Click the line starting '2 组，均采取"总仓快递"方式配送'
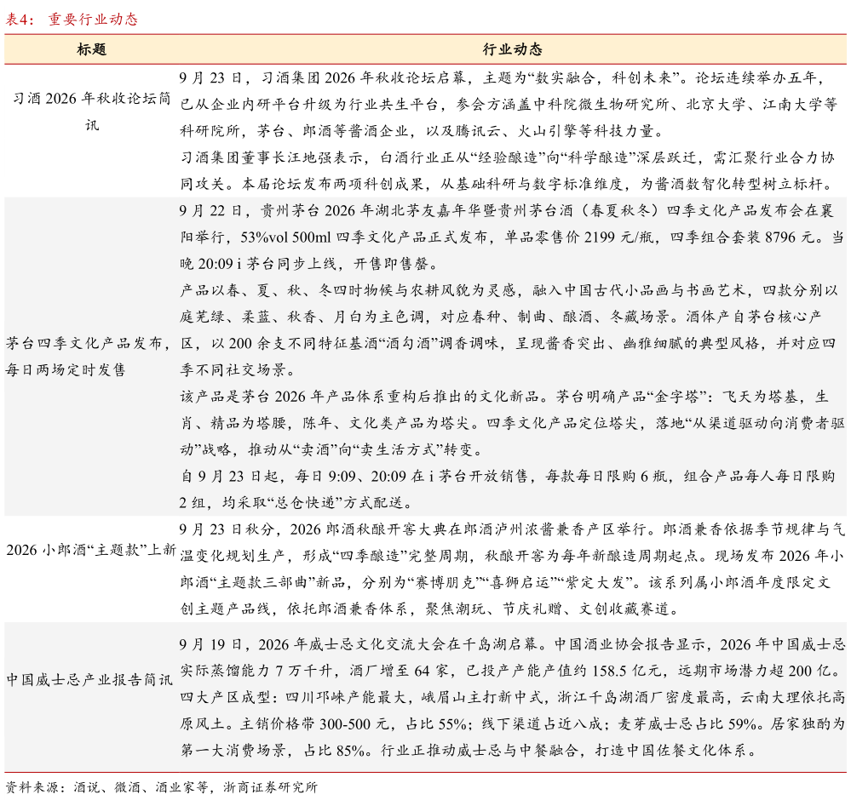851x806 pixels. [296, 503]
